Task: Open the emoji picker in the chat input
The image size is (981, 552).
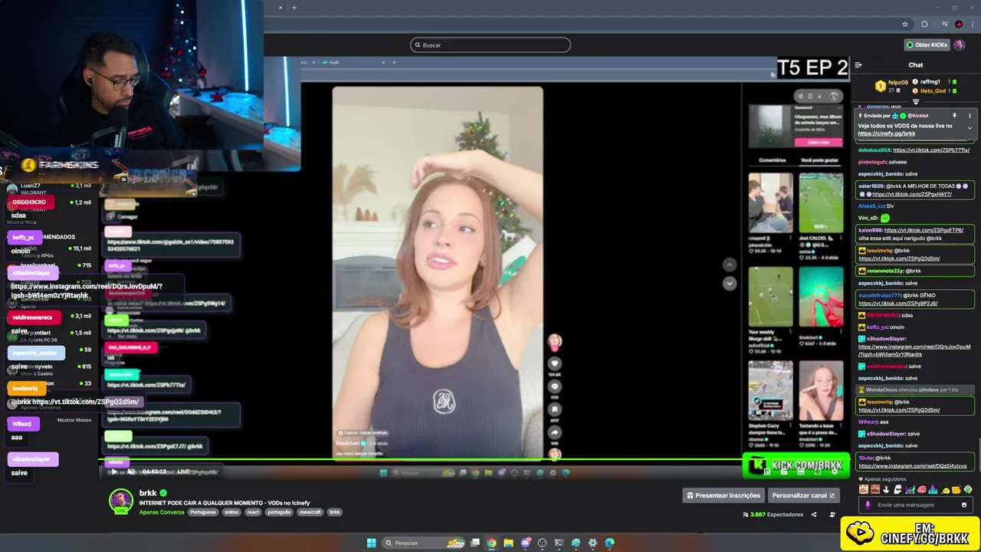Action: tap(964, 504)
